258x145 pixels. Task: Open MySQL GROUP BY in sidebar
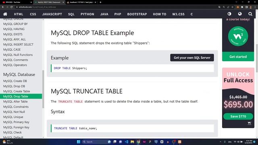pyautogui.click(x=15, y=24)
